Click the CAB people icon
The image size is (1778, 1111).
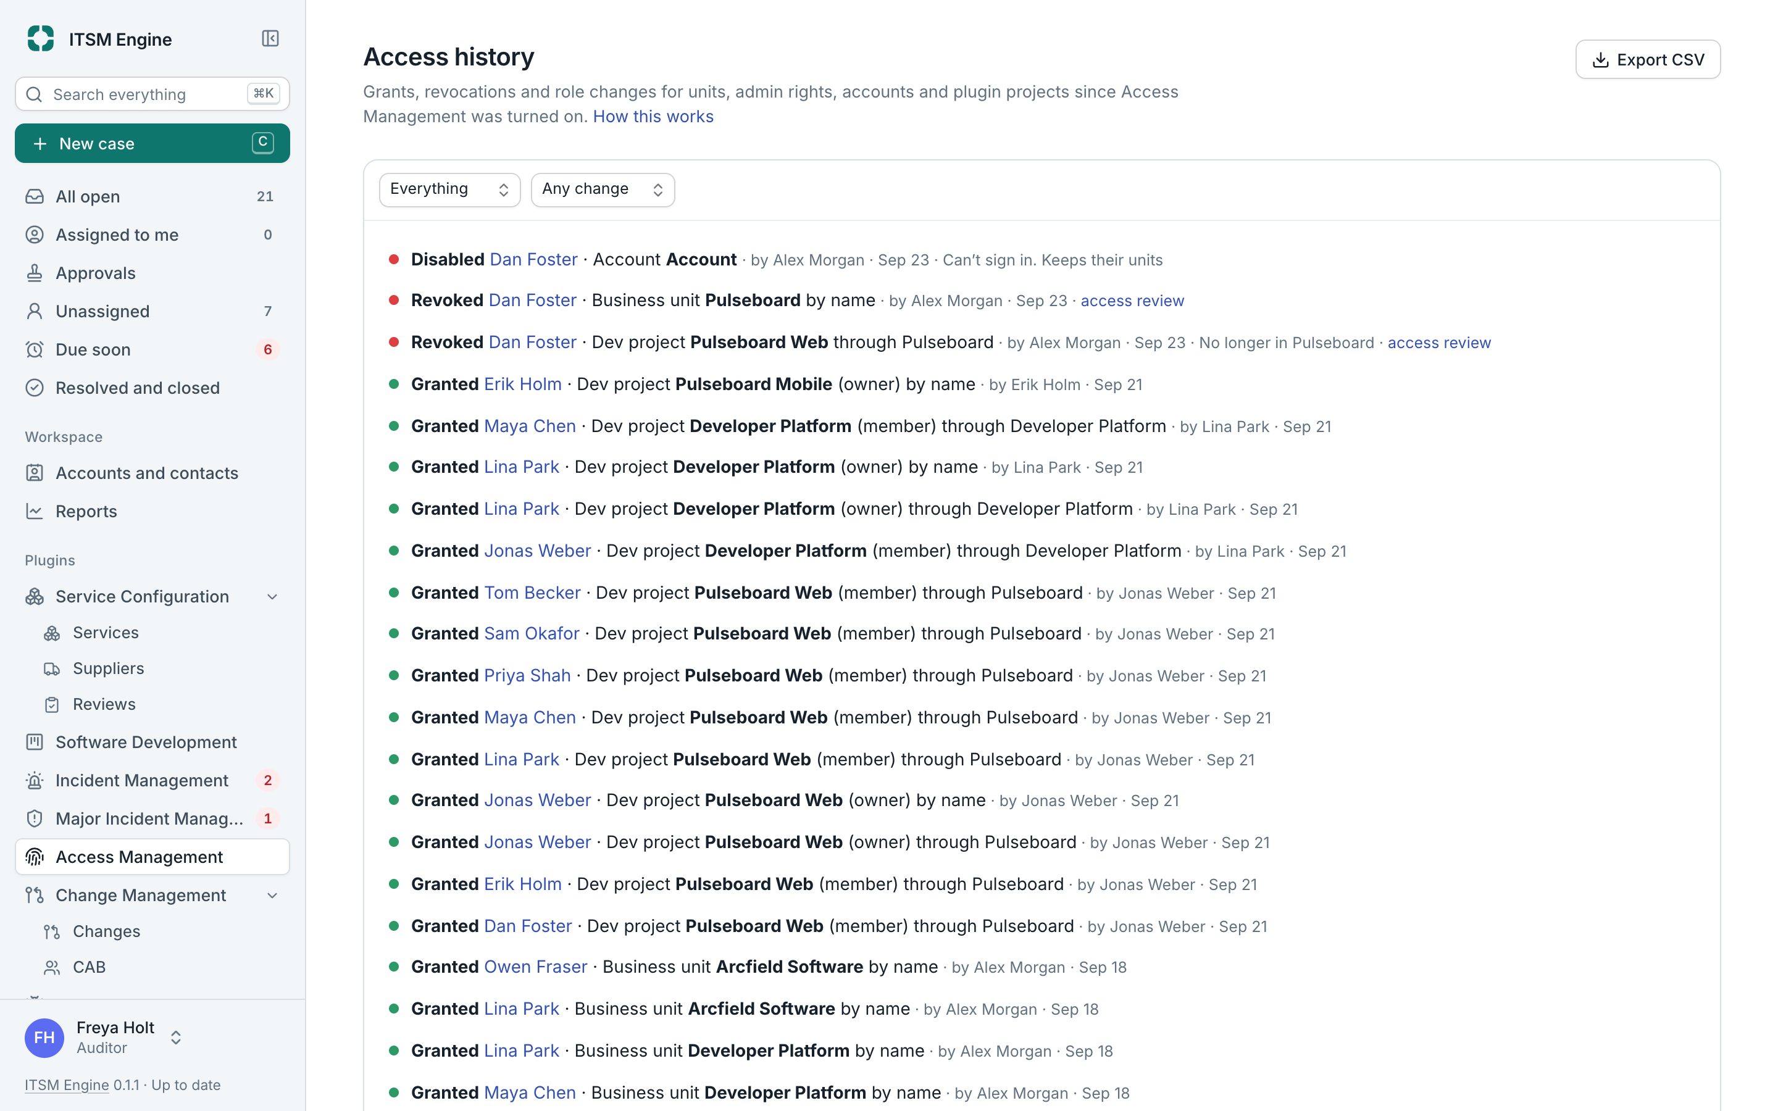pyautogui.click(x=51, y=967)
